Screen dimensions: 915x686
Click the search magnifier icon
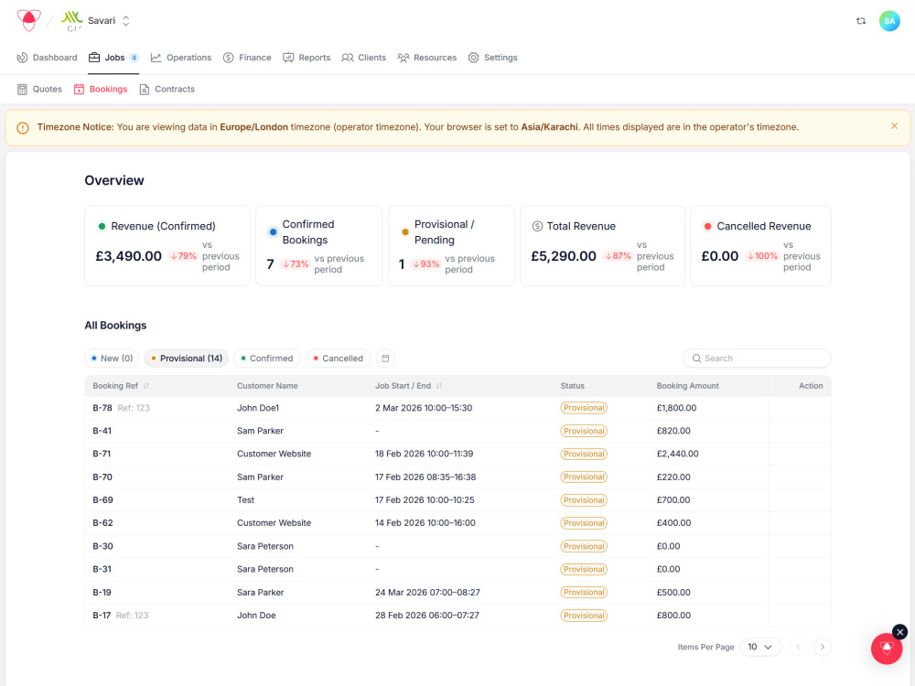pyautogui.click(x=696, y=359)
